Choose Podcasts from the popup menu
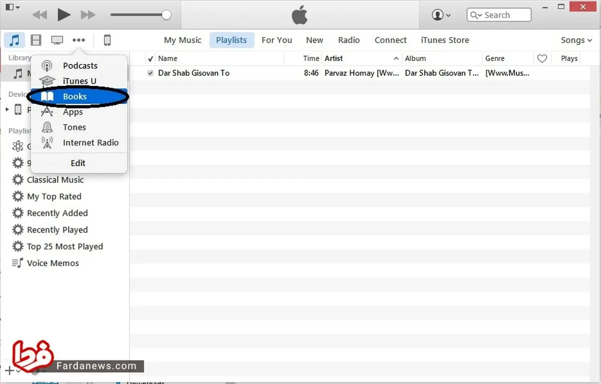 click(79, 65)
